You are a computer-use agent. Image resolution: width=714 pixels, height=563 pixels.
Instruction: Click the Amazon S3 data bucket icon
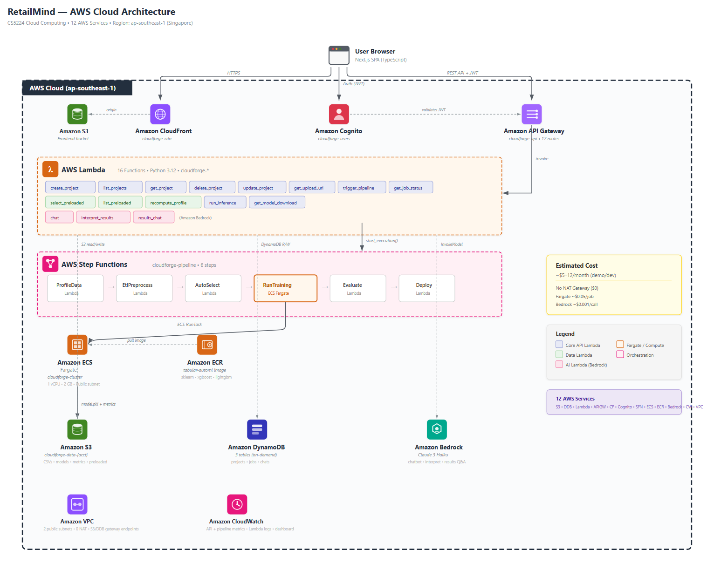(x=77, y=429)
